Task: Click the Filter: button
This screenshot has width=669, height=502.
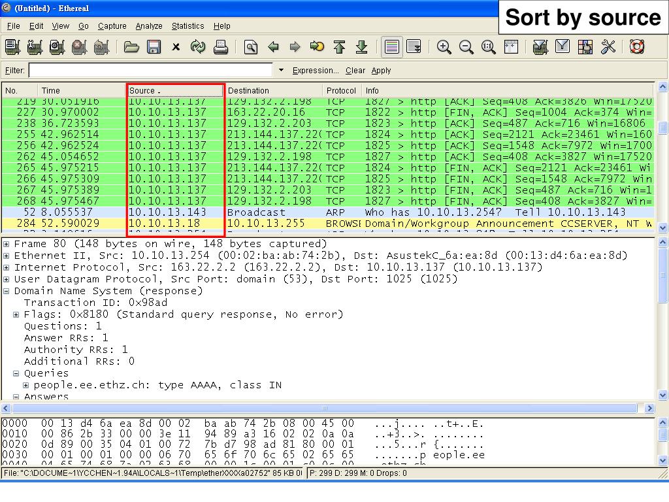Action: tap(15, 71)
